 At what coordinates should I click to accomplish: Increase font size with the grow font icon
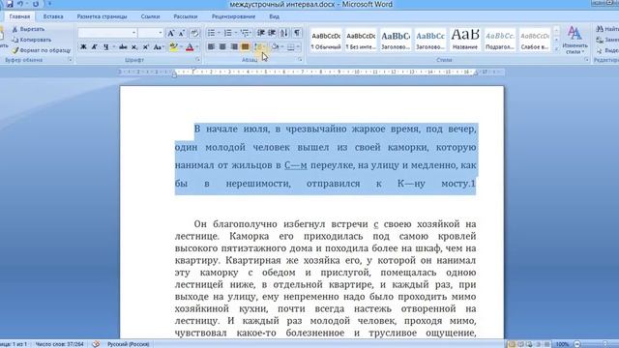(x=171, y=33)
